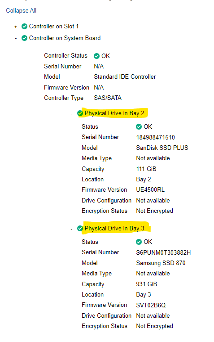Click green status icon for Controller on Slot 1

24,27
